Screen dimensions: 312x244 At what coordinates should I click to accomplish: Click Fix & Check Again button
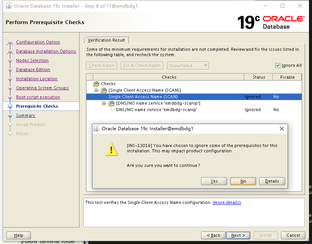(x=142, y=65)
